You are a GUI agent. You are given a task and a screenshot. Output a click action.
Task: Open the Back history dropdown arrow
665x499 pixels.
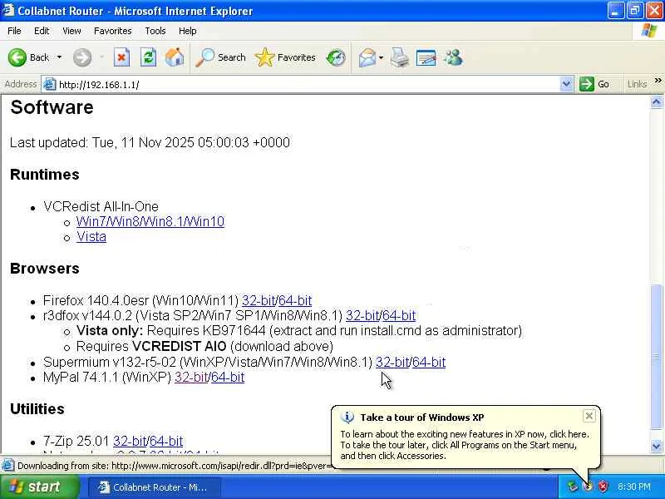click(x=59, y=57)
